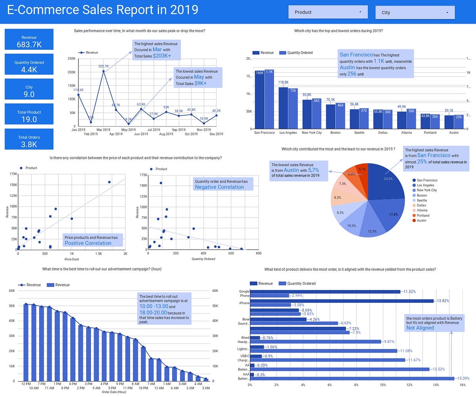The height and width of the screenshot is (397, 476).
Task: Open the City filter dropdown
Action: tap(415, 12)
